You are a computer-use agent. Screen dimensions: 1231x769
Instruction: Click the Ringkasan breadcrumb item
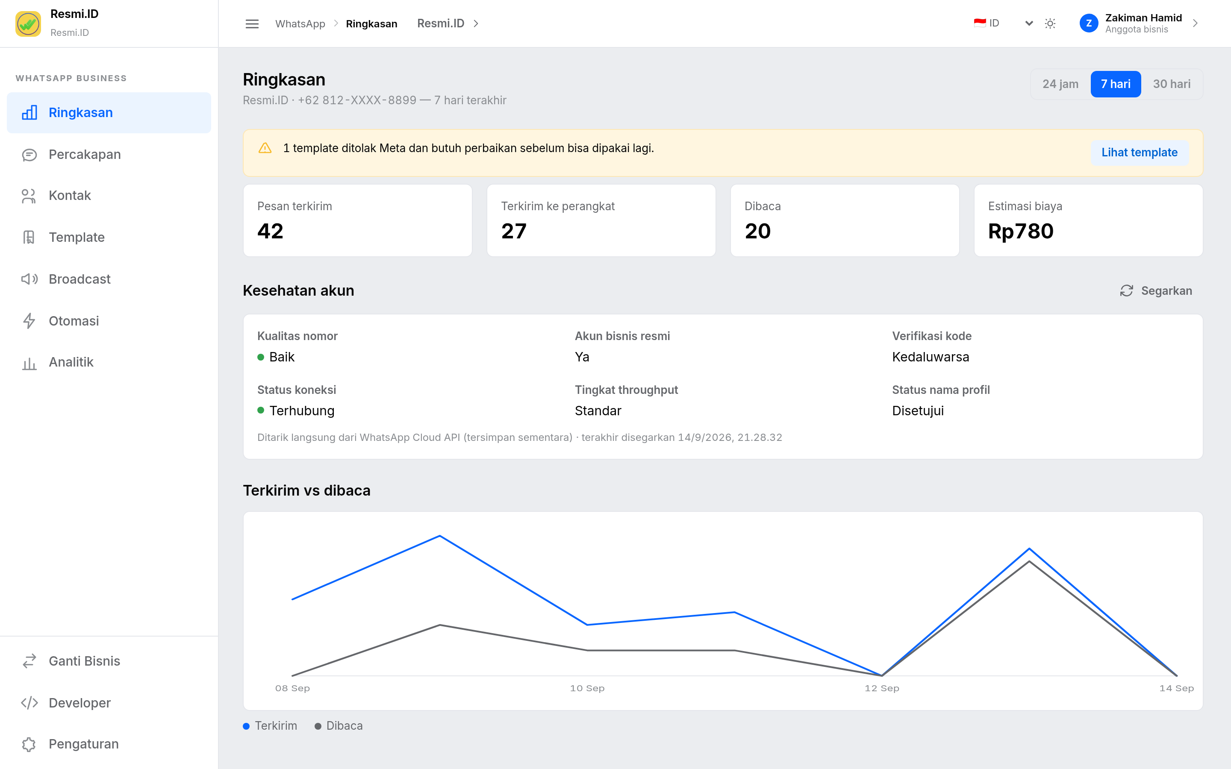point(371,23)
